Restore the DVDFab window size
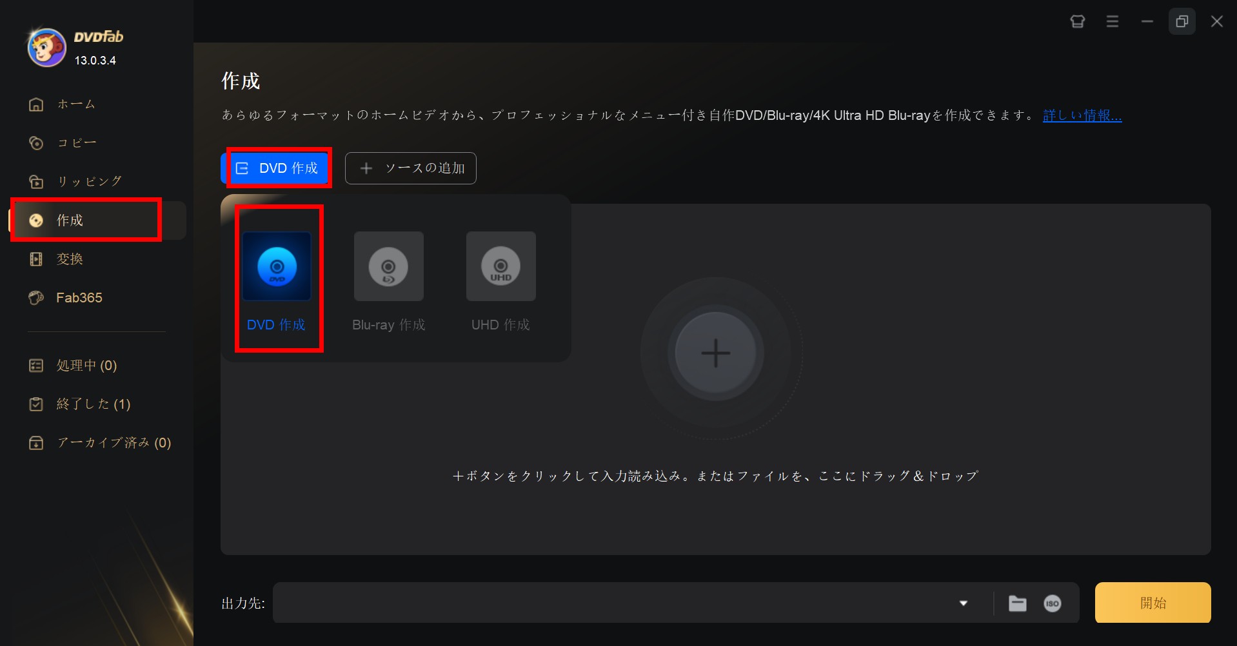This screenshot has height=646, width=1237. (x=1182, y=21)
